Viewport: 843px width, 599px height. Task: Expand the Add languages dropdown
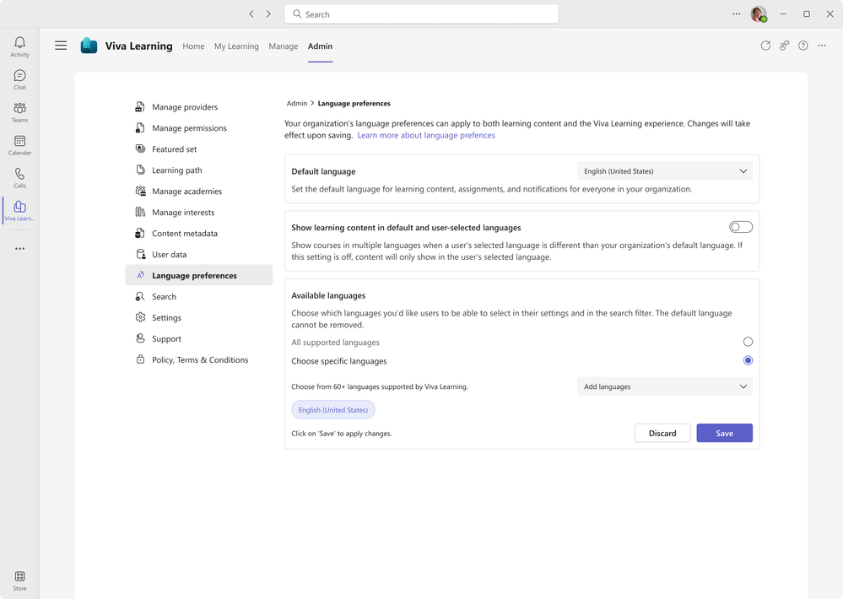coord(664,386)
